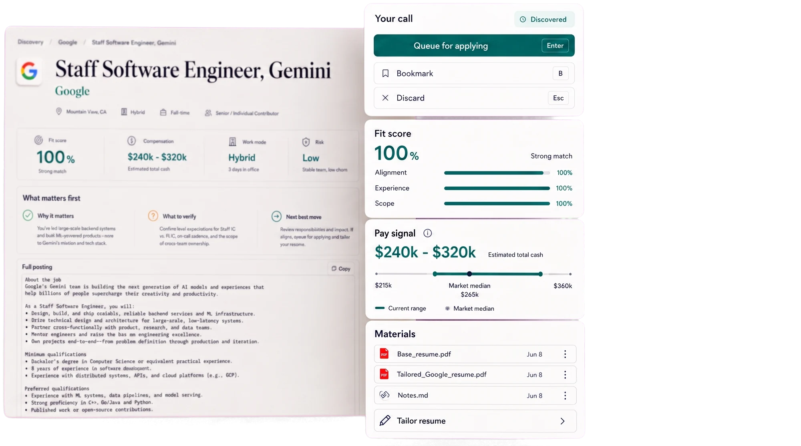Open Pay signal info tooltip icon
This screenshot has height=446, width=801.
pos(427,233)
